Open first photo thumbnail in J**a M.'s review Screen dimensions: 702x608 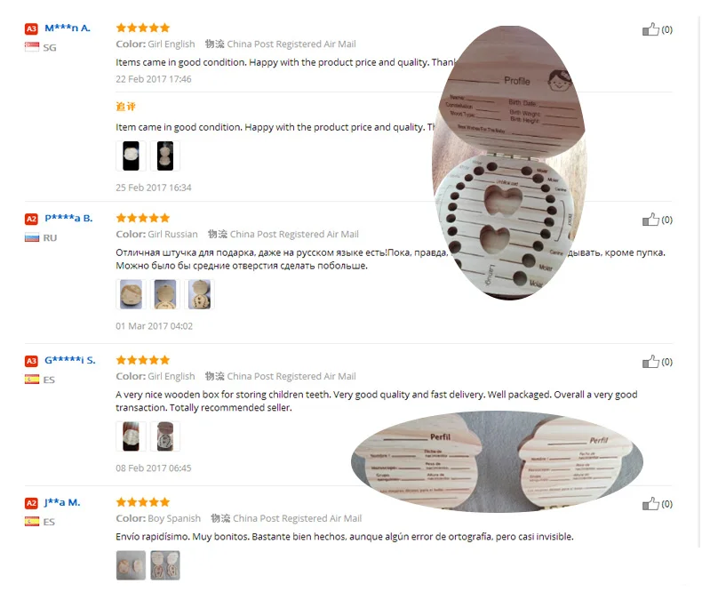coord(131,565)
